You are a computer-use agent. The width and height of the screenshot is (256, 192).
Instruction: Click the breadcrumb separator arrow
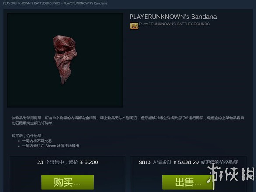62,3
